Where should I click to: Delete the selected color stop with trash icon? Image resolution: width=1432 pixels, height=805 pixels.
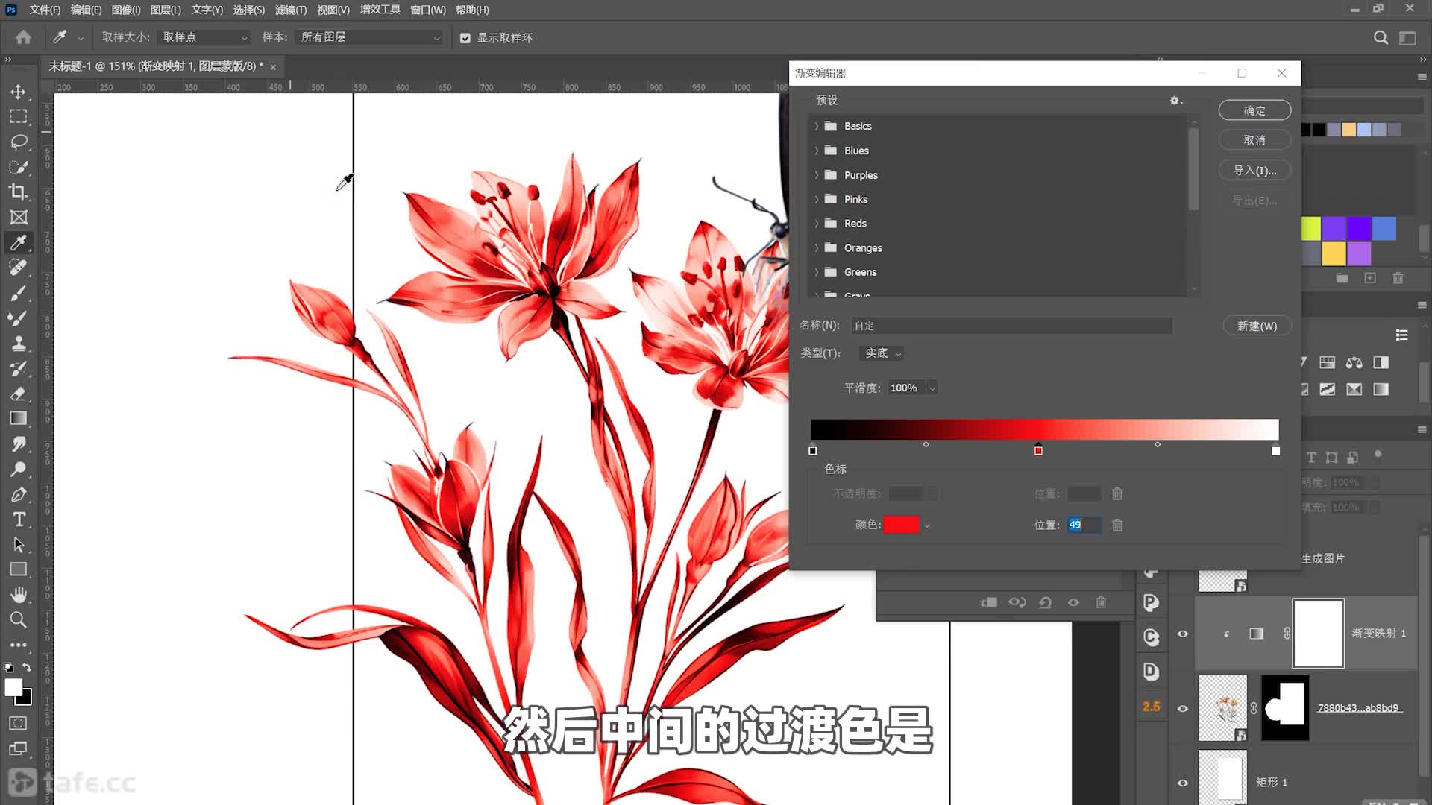1117,525
